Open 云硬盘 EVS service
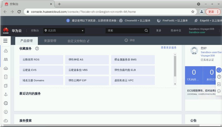222x127 pixels. tap(41, 70)
